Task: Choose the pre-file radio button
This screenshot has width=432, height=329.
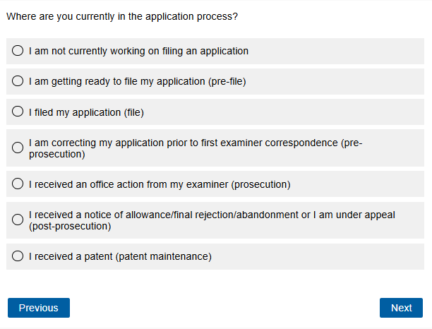Action: pyautogui.click(x=18, y=81)
